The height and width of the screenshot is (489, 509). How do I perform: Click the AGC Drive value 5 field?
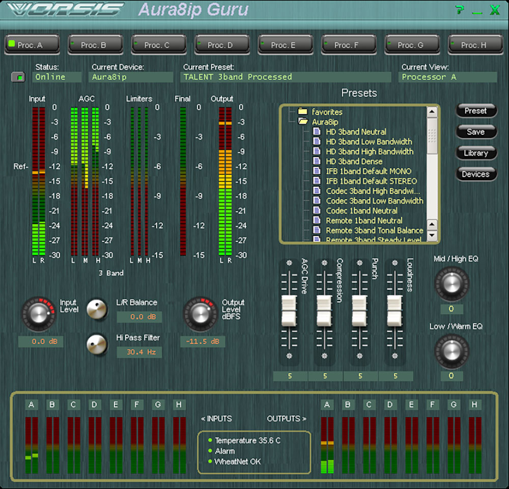[290, 376]
